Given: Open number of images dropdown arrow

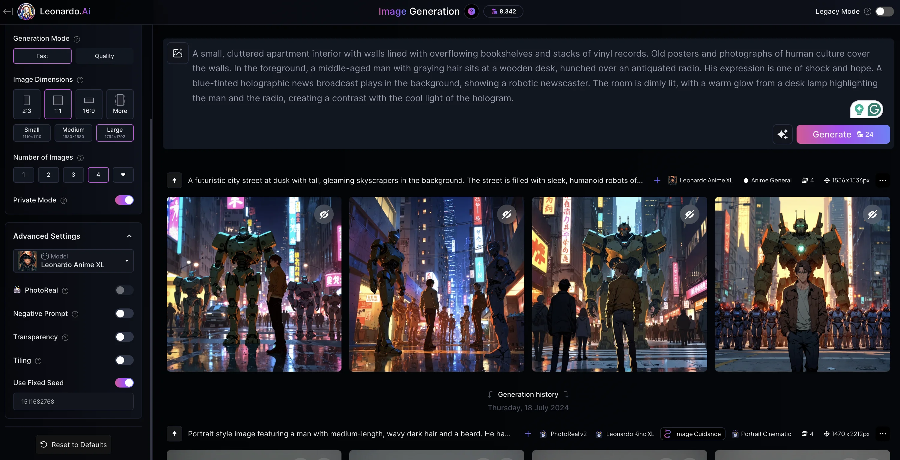Looking at the screenshot, I should point(123,175).
